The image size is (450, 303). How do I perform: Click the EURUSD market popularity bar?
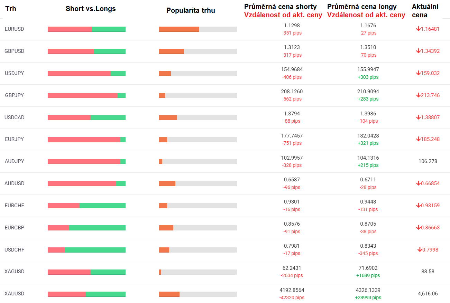click(x=198, y=29)
